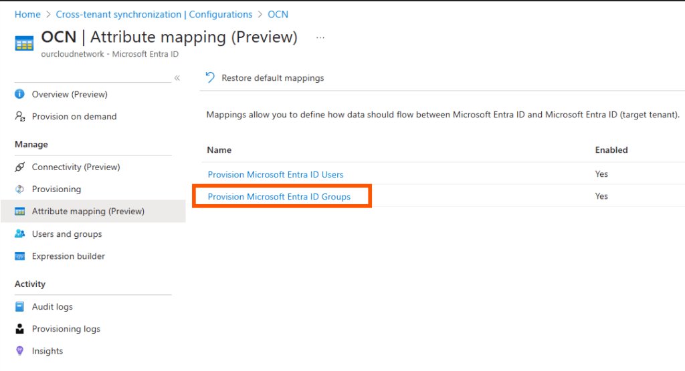Click the Expression builder code icon

point(19,256)
